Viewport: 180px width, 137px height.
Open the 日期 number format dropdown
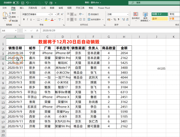128,14
